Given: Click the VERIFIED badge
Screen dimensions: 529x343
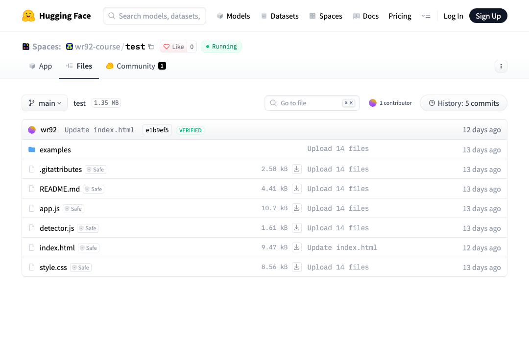Looking at the screenshot, I should click(190, 130).
